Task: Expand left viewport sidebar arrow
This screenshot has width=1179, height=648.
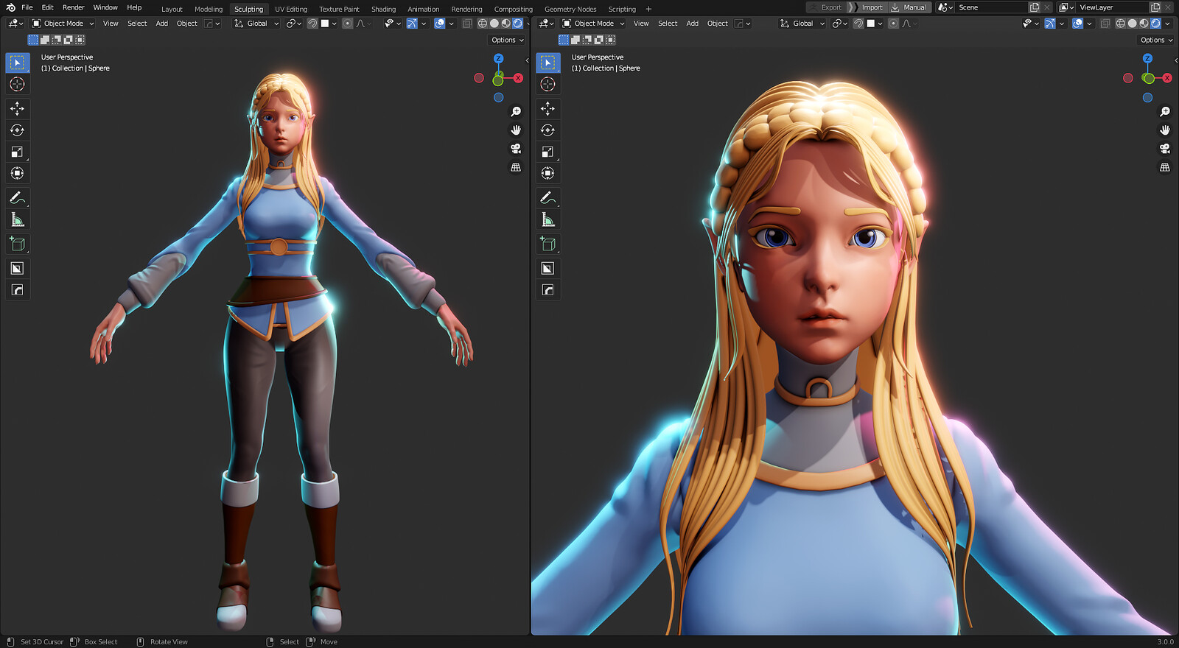Action: click(x=527, y=60)
